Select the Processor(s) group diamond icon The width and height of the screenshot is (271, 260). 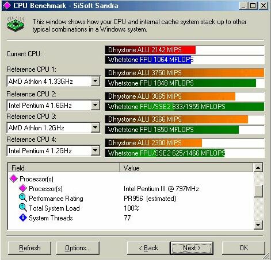click(13, 178)
